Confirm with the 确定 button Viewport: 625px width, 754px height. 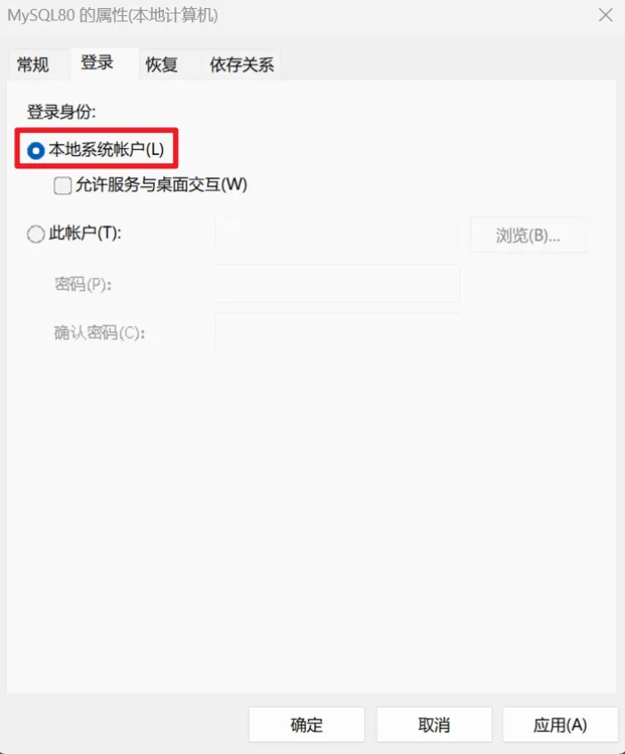pyautogui.click(x=306, y=725)
